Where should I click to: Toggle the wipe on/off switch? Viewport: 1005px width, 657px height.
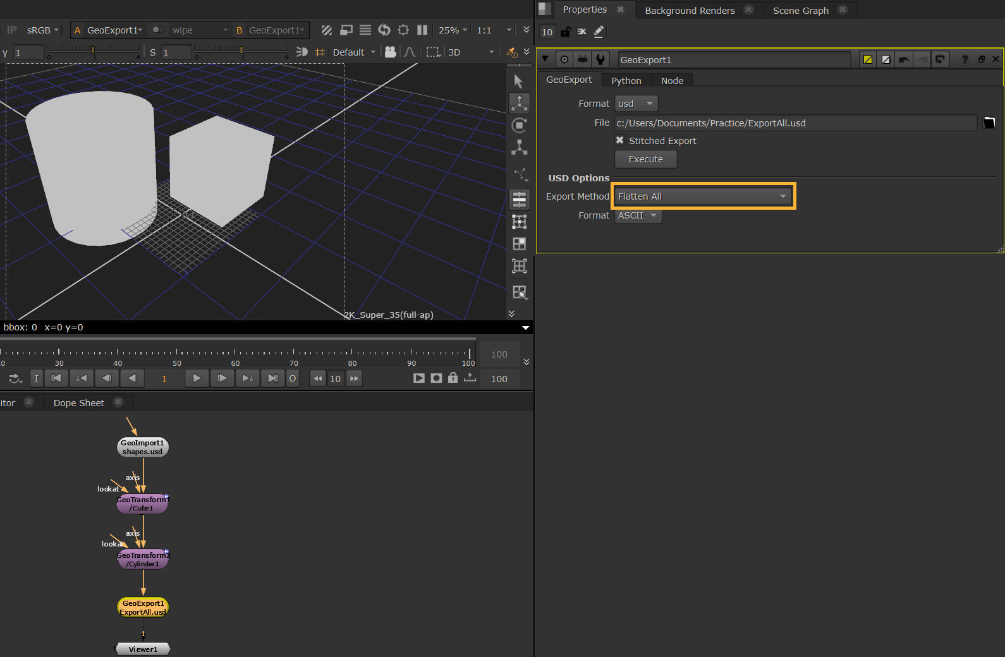tap(158, 30)
